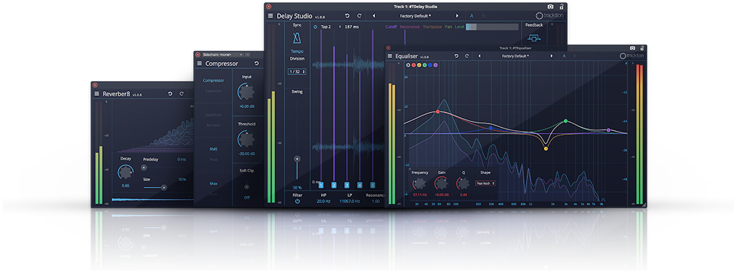This screenshot has height=272, width=738.
Task: Open the Division 1/32 dropdown
Action: click(x=297, y=72)
